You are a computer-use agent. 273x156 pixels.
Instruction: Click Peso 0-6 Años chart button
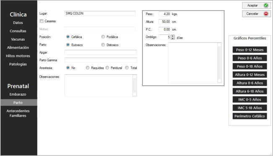click(x=250, y=58)
